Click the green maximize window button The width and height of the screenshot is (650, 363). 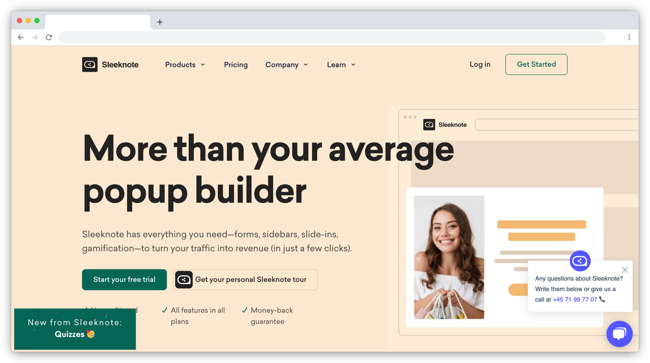tap(37, 20)
